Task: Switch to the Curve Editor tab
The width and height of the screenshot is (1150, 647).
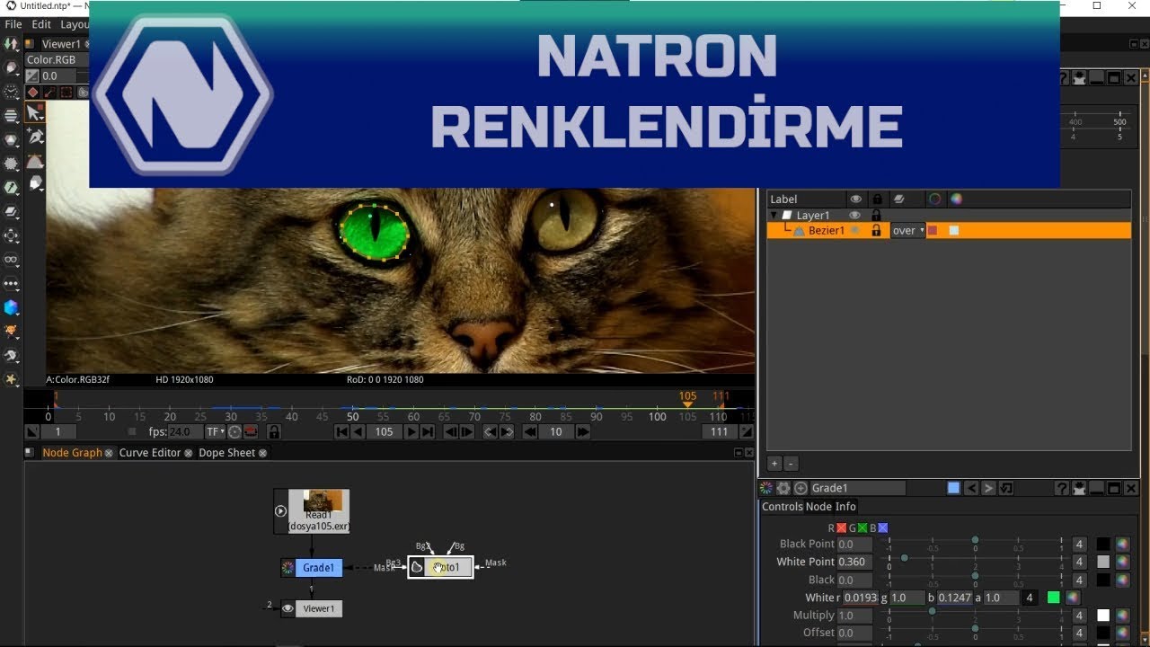Action: 150,453
